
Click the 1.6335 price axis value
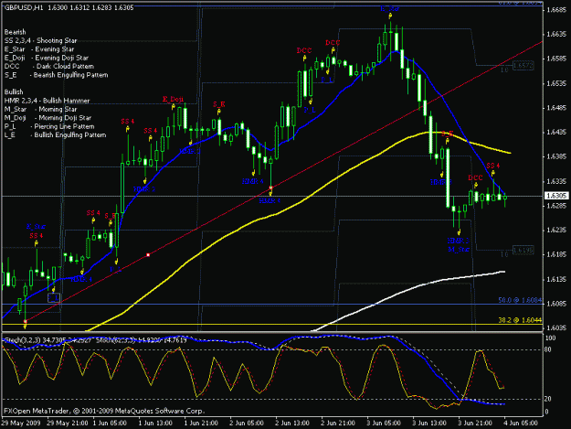[556, 181]
